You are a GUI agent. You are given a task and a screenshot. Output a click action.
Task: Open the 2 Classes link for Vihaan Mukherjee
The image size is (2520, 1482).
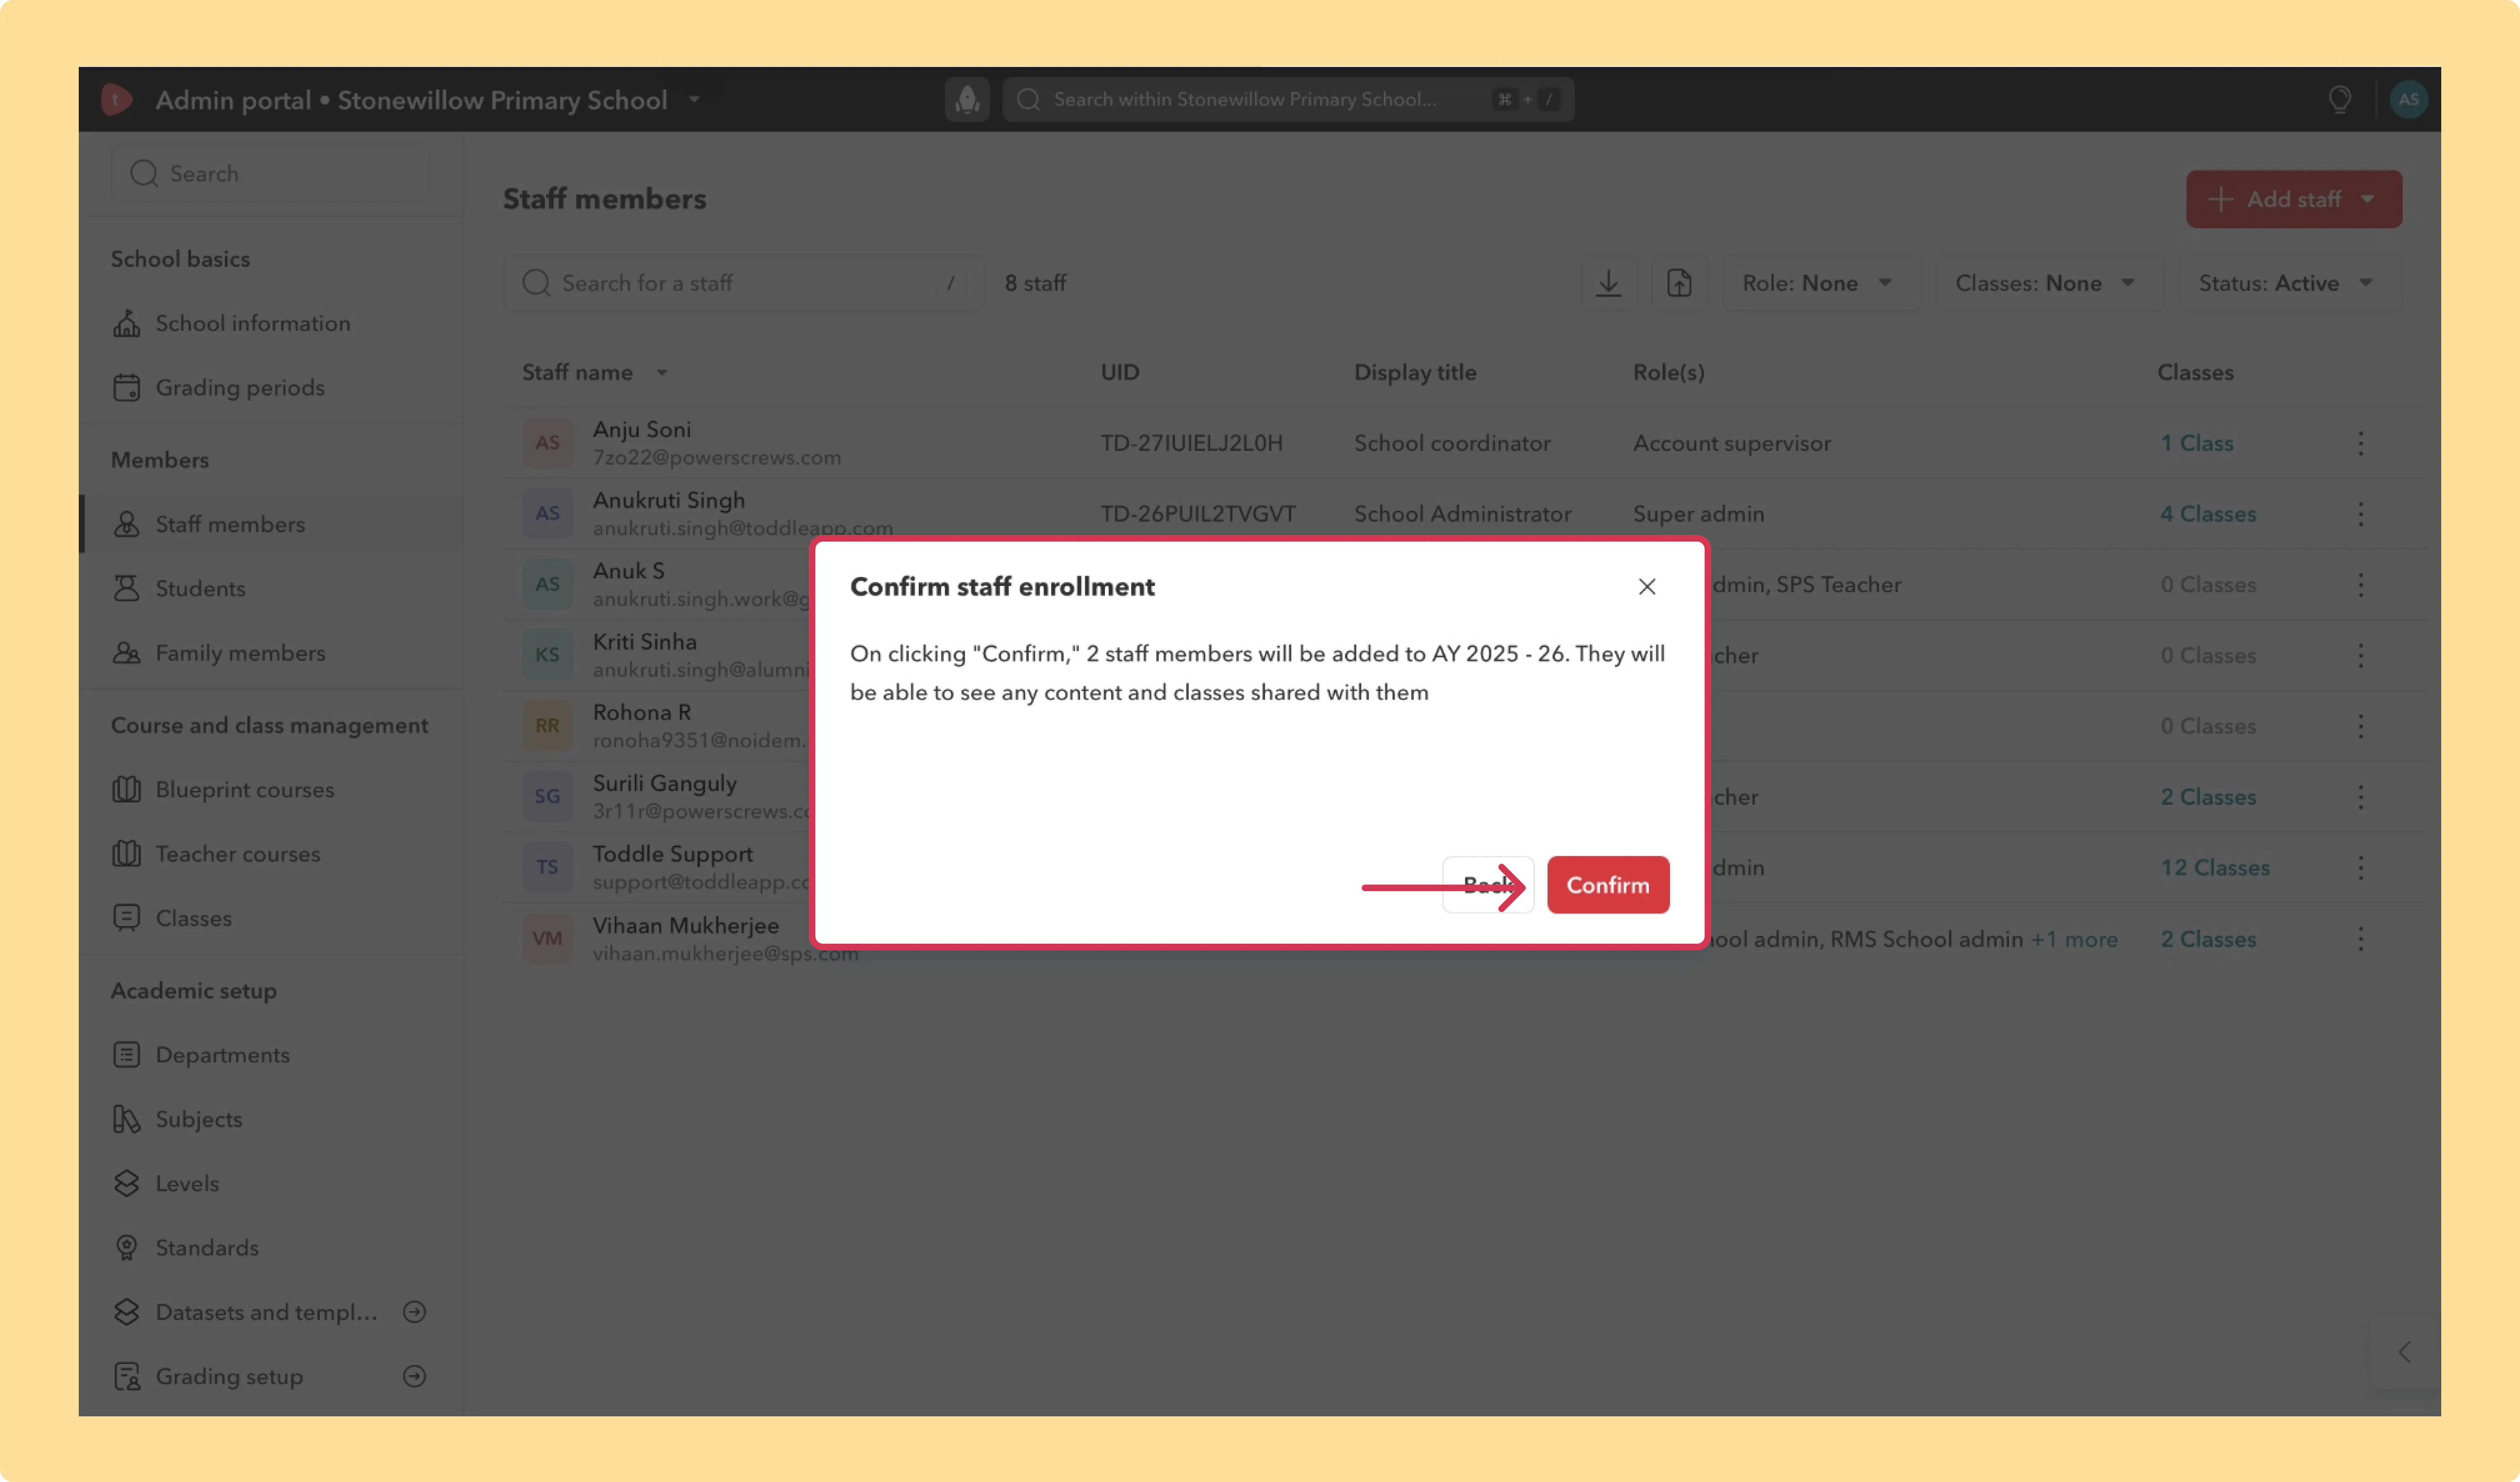2208,939
